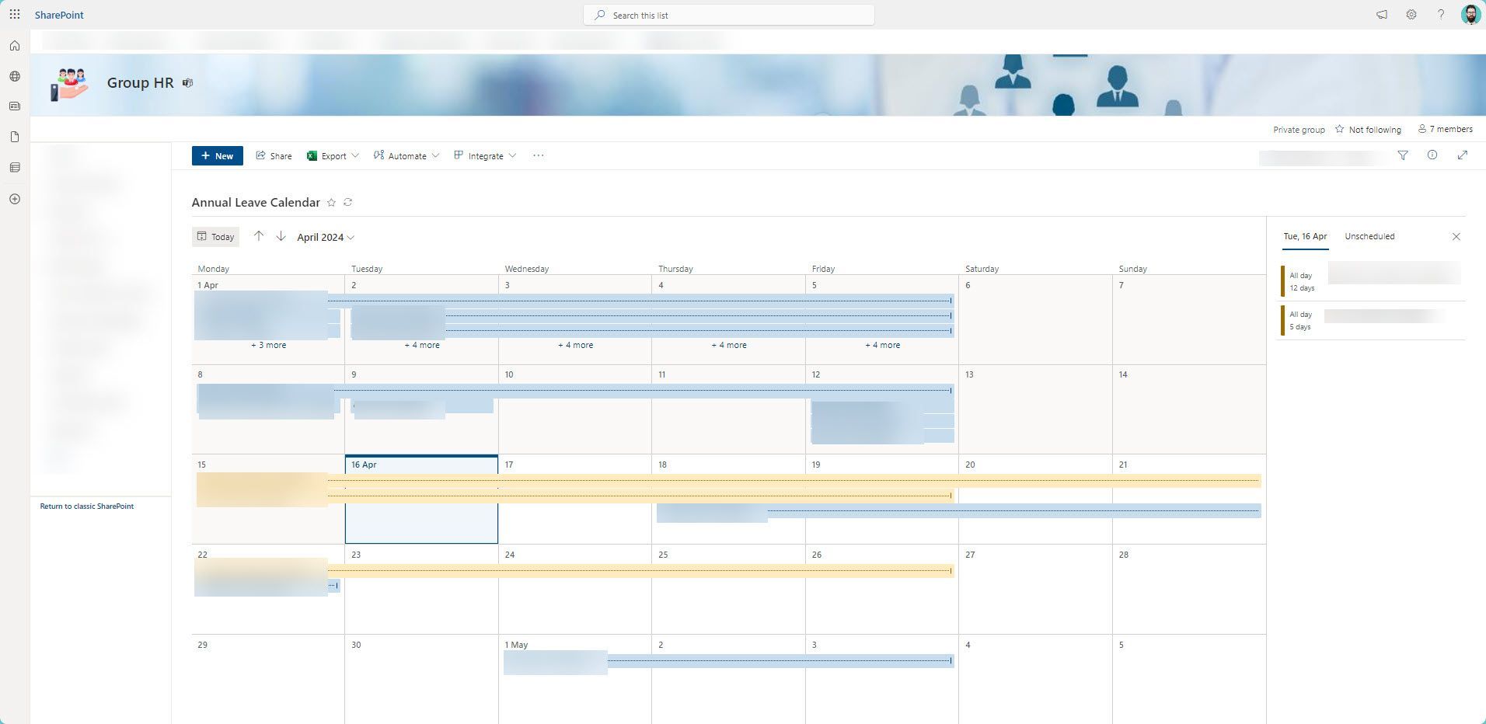Refresh the Annual Leave Calendar view
Image resolution: width=1486 pixels, height=724 pixels.
[347, 202]
